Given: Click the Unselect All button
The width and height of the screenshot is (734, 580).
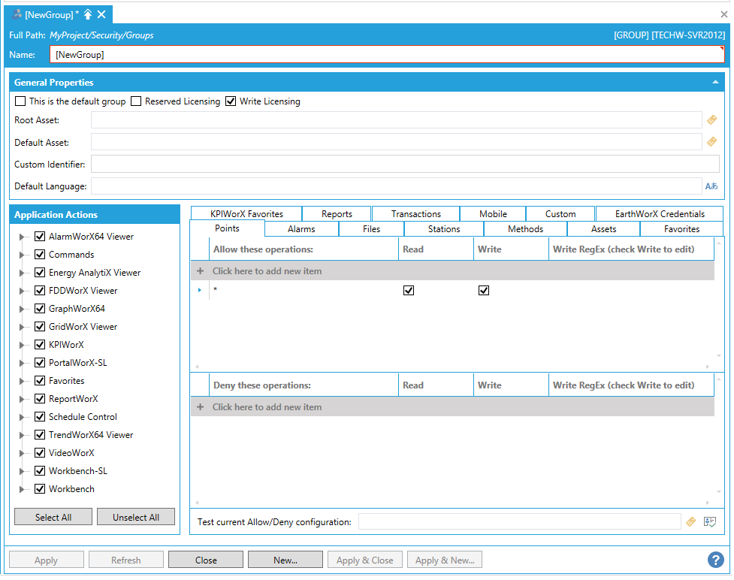Looking at the screenshot, I should pos(136,517).
